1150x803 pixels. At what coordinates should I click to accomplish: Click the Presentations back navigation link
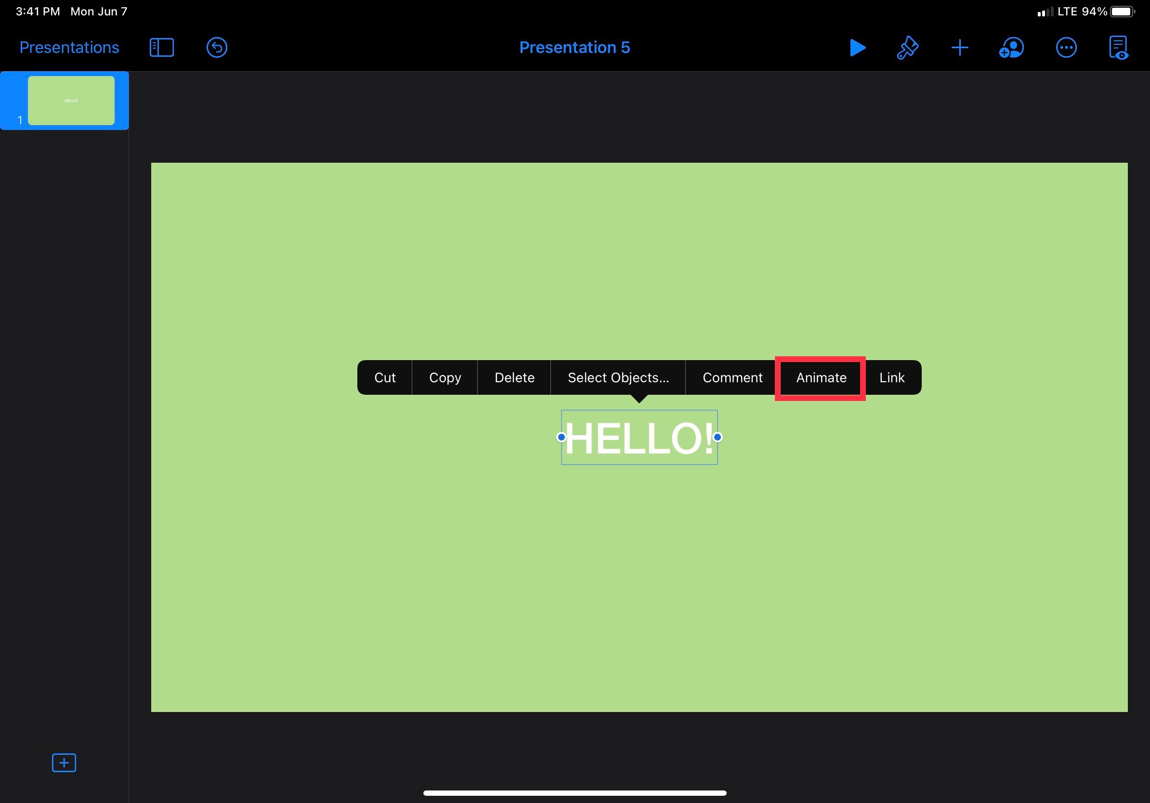(x=69, y=47)
